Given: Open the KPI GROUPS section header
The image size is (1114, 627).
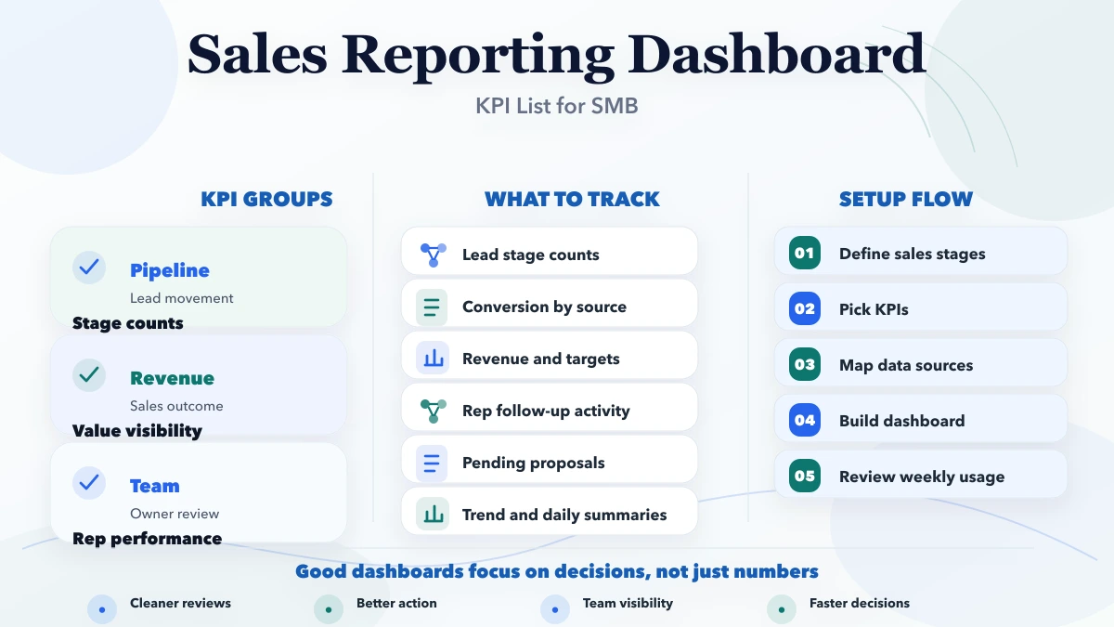Looking at the screenshot, I should [x=266, y=199].
